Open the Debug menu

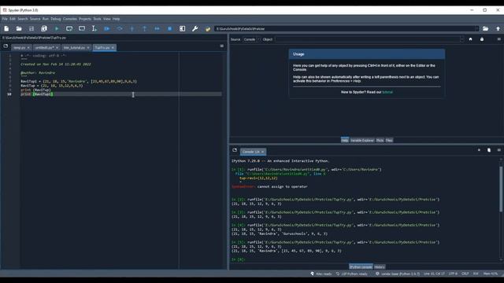pyautogui.click(x=56, y=19)
